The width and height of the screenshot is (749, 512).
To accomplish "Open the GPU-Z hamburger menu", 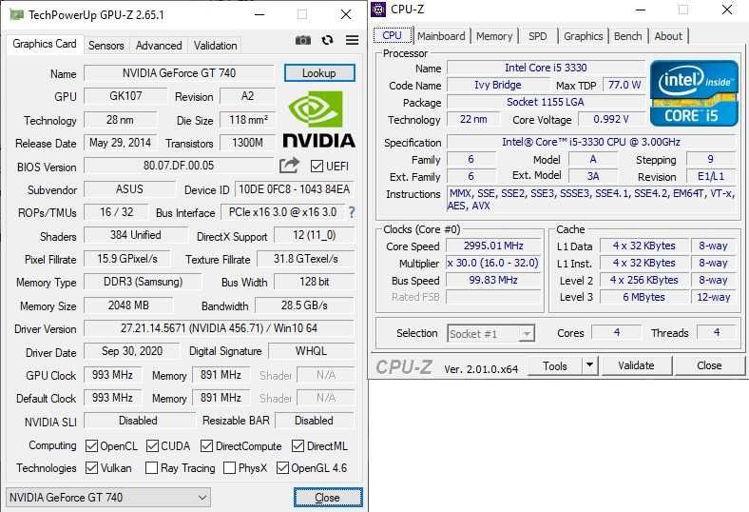I will pyautogui.click(x=352, y=40).
